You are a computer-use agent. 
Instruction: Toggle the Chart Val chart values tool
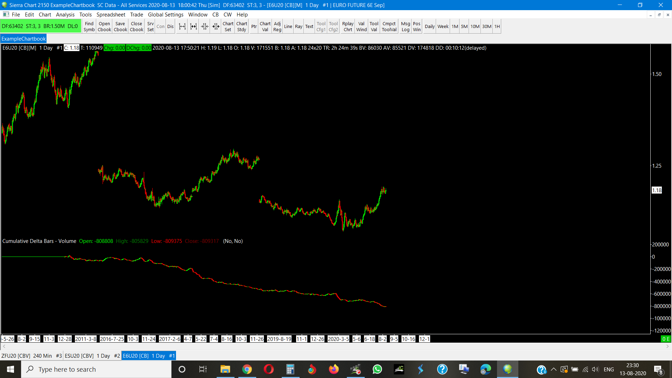(x=265, y=27)
